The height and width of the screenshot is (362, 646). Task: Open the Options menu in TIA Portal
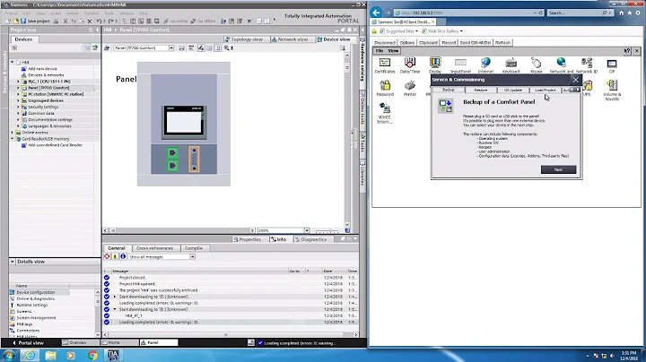[91, 13]
